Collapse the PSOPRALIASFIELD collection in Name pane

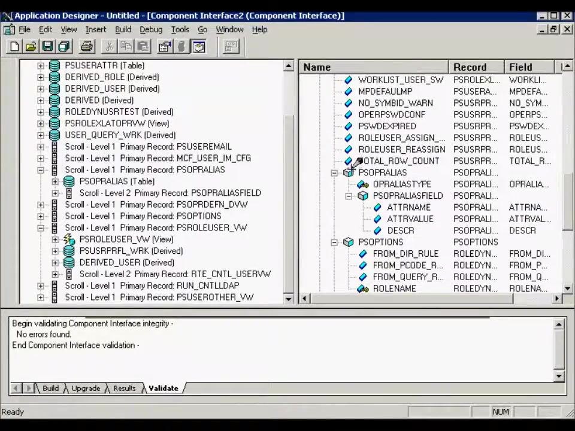(x=349, y=196)
